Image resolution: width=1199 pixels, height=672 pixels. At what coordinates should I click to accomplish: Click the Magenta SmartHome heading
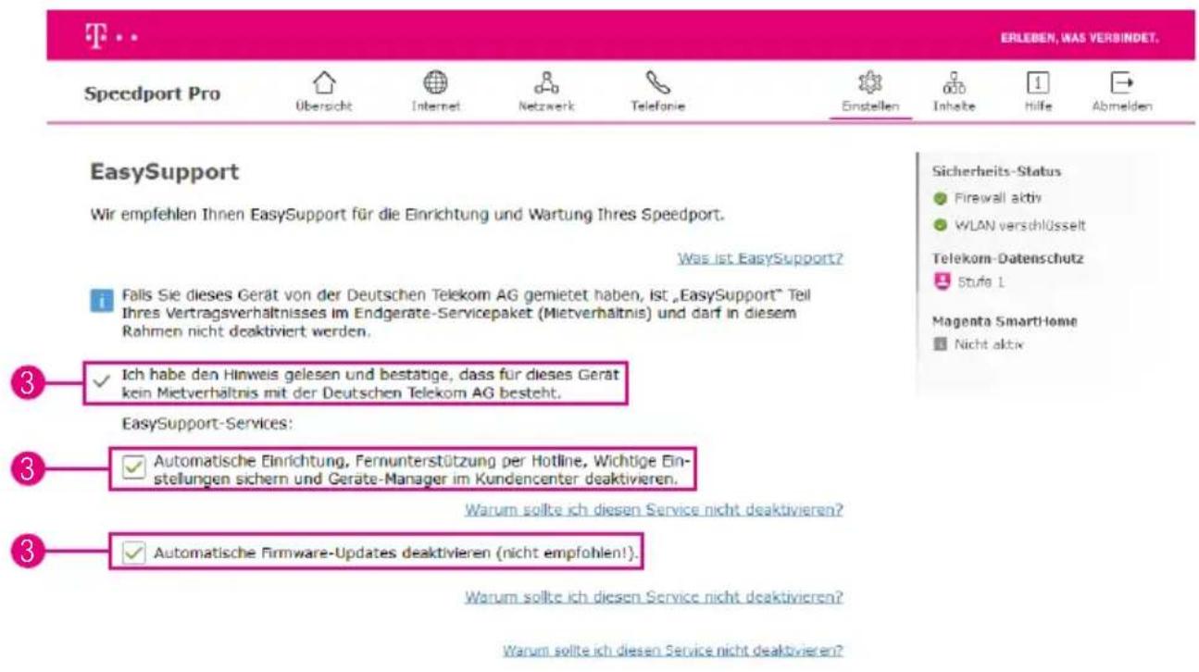[x=1005, y=321]
